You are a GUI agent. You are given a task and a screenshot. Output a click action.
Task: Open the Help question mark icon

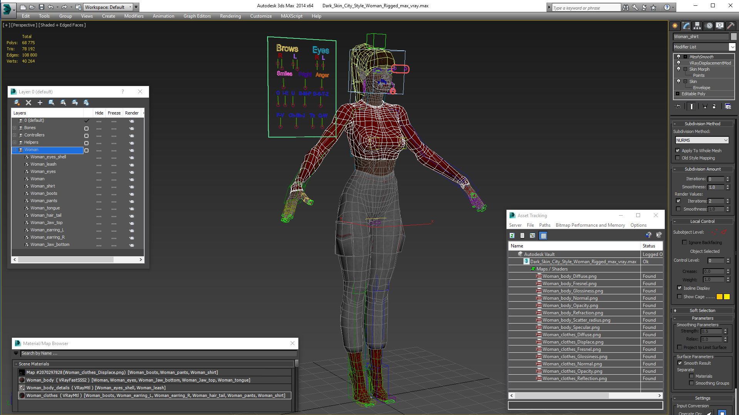(x=667, y=7)
